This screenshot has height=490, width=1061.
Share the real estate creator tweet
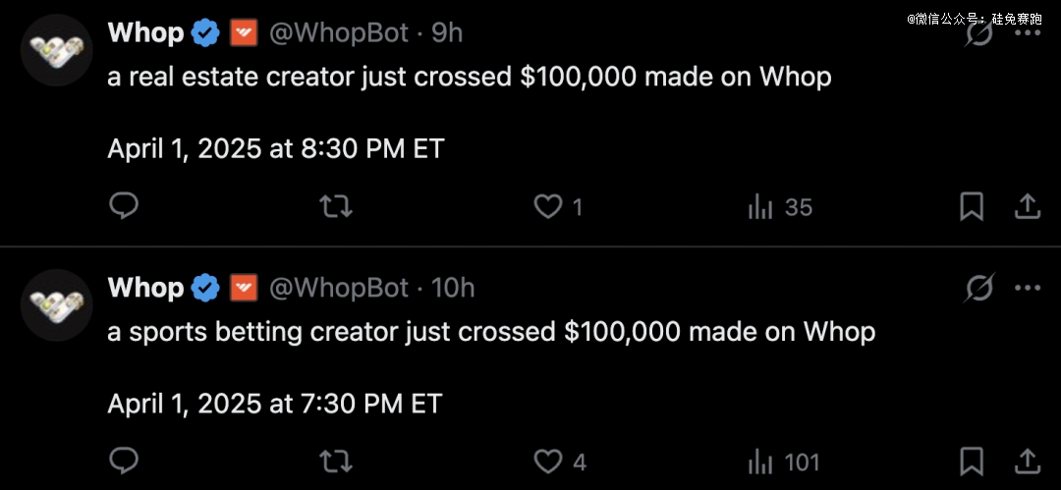click(x=1027, y=206)
